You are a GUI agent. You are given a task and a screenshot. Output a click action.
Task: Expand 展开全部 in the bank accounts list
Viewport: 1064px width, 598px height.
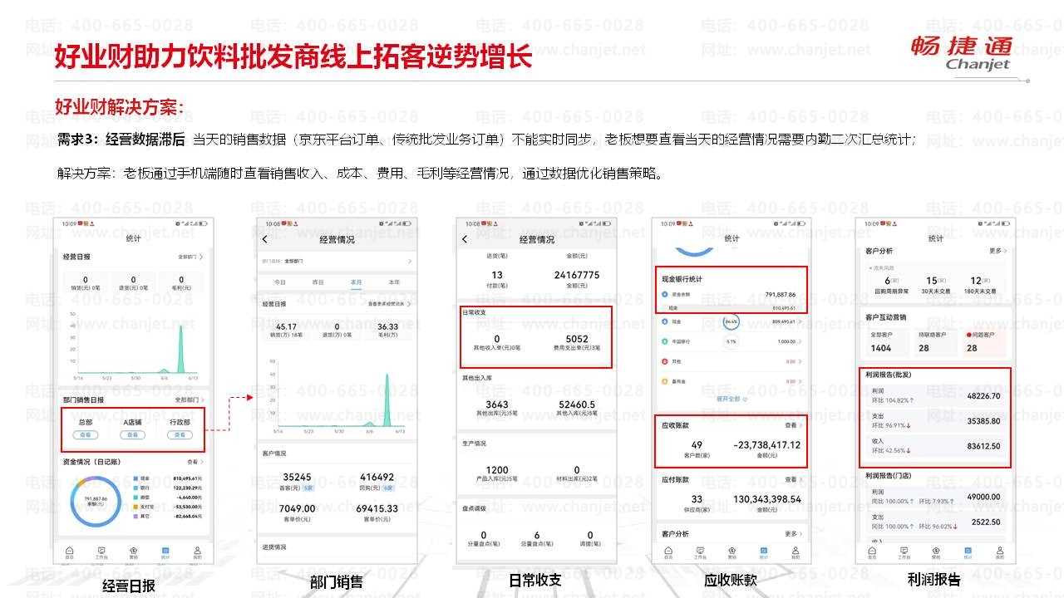point(731,399)
